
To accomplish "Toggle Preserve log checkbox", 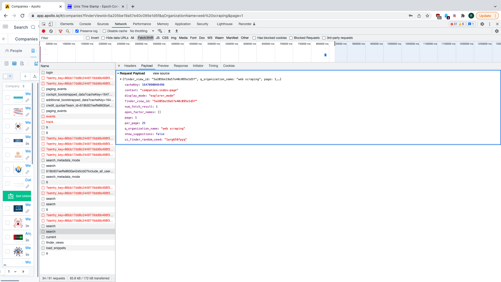I will click(x=77, y=31).
